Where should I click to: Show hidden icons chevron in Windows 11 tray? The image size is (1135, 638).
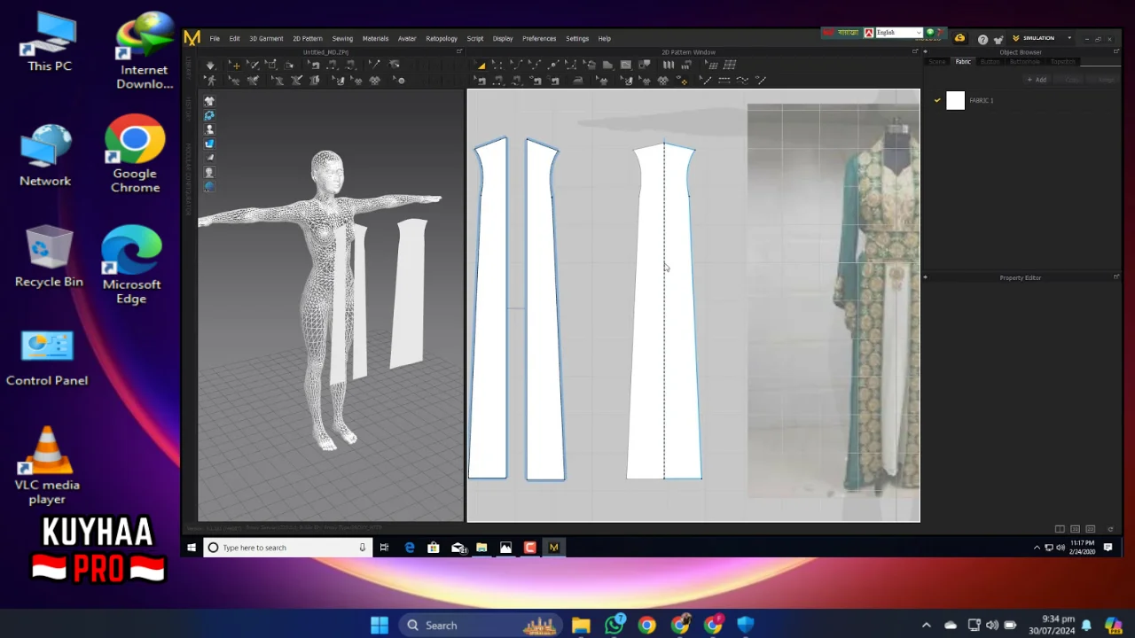[927, 626]
